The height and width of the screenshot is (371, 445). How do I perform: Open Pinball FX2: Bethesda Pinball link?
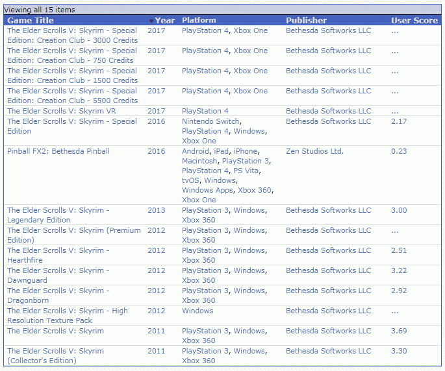[58, 151]
